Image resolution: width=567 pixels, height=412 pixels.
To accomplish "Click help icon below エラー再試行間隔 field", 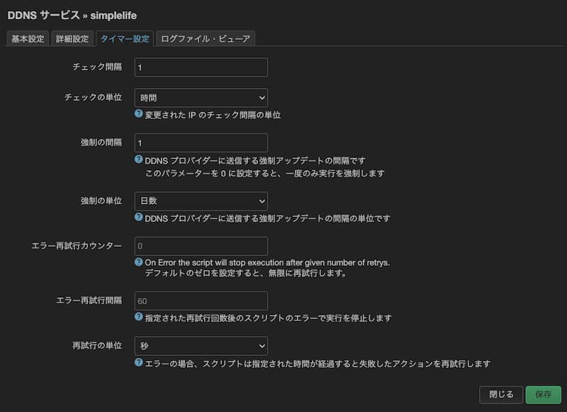I will click(139, 318).
